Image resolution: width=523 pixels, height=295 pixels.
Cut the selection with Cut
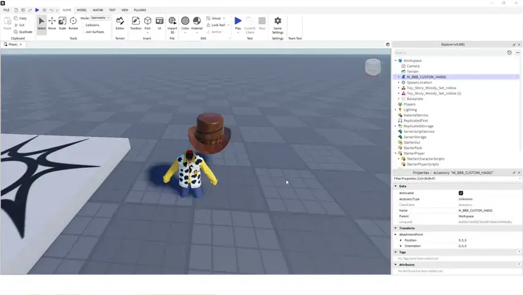point(20,25)
